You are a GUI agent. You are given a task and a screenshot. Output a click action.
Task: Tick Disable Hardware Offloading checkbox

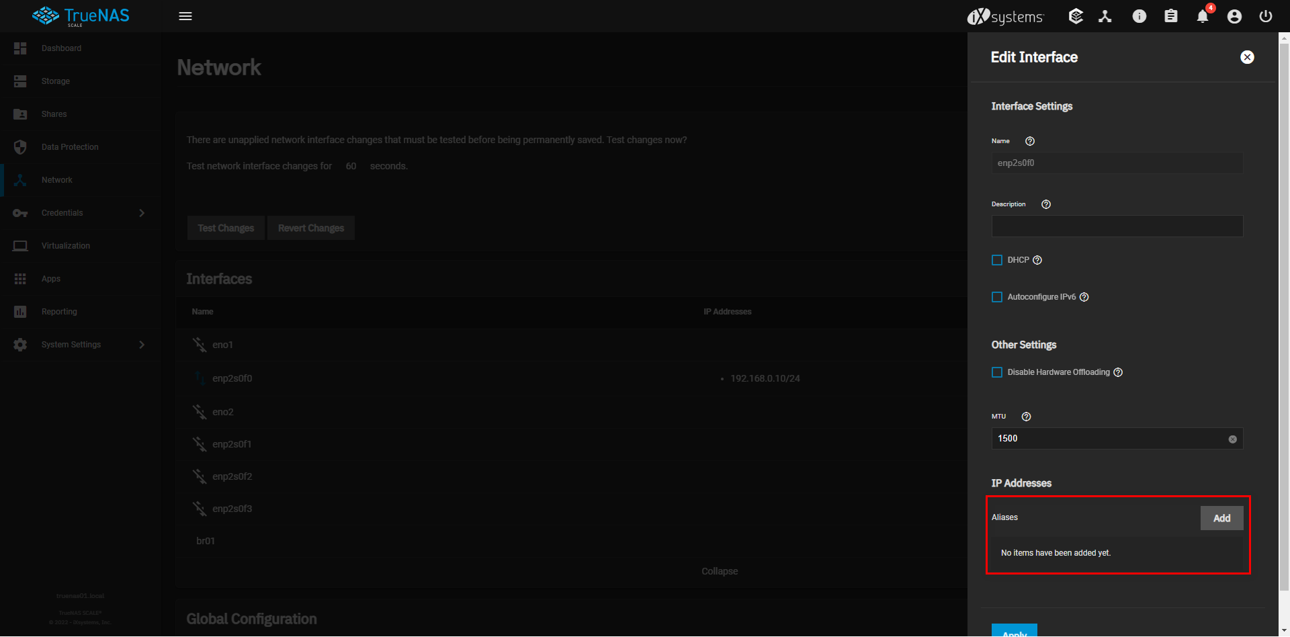coord(997,372)
